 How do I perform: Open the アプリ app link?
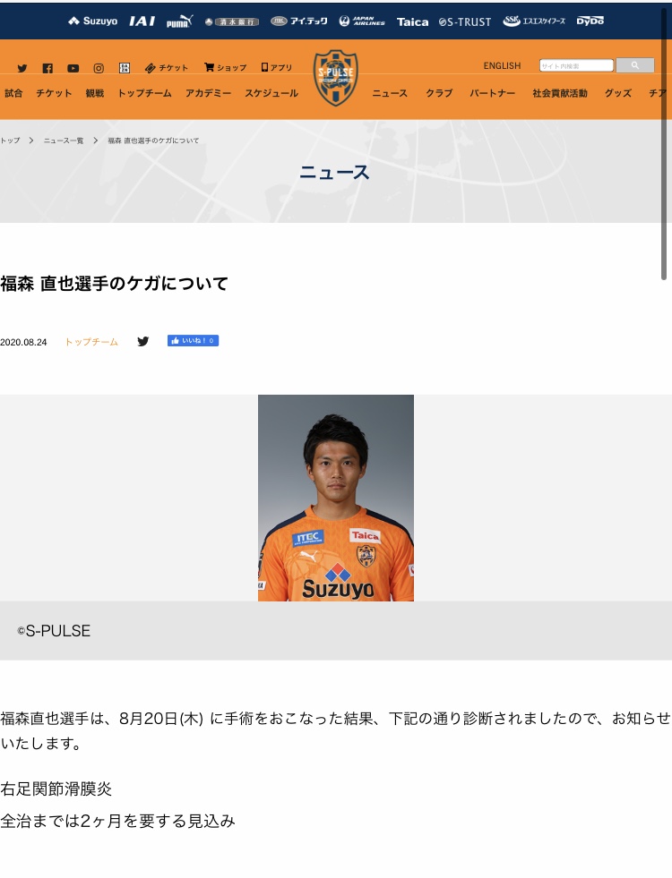[x=277, y=68]
